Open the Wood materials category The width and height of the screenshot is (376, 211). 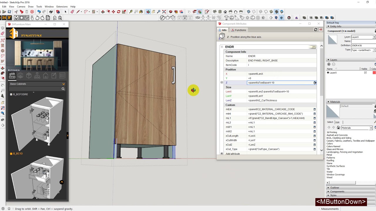pos(329,177)
